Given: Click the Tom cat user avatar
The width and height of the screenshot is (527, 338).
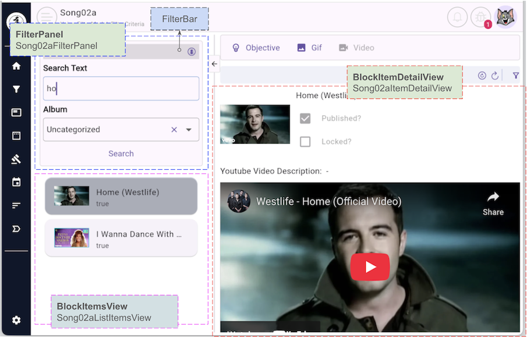Looking at the screenshot, I should 505,17.
